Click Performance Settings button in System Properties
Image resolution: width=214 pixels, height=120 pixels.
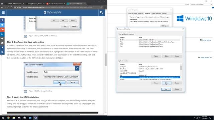click(164, 26)
